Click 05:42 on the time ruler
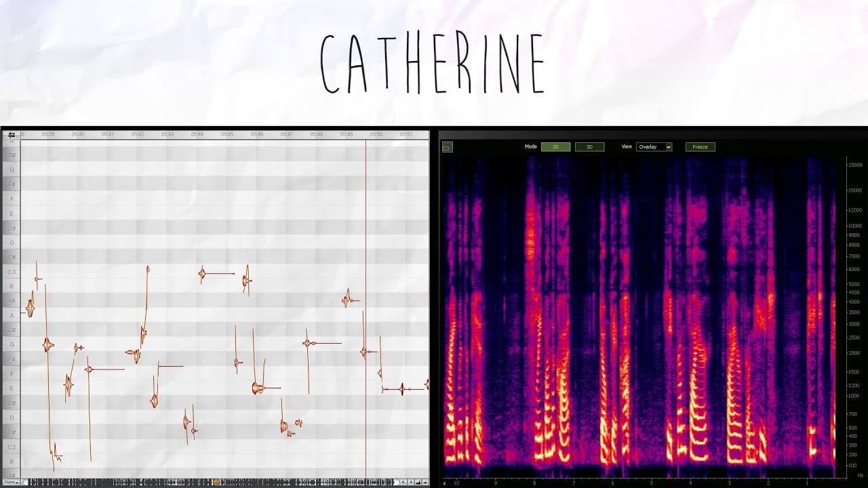Image resolution: width=868 pixels, height=488 pixels. pos(138,134)
